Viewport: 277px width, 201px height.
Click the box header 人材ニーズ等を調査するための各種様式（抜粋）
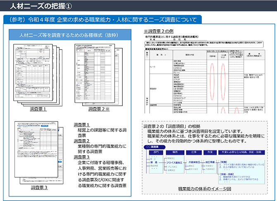click(x=70, y=35)
